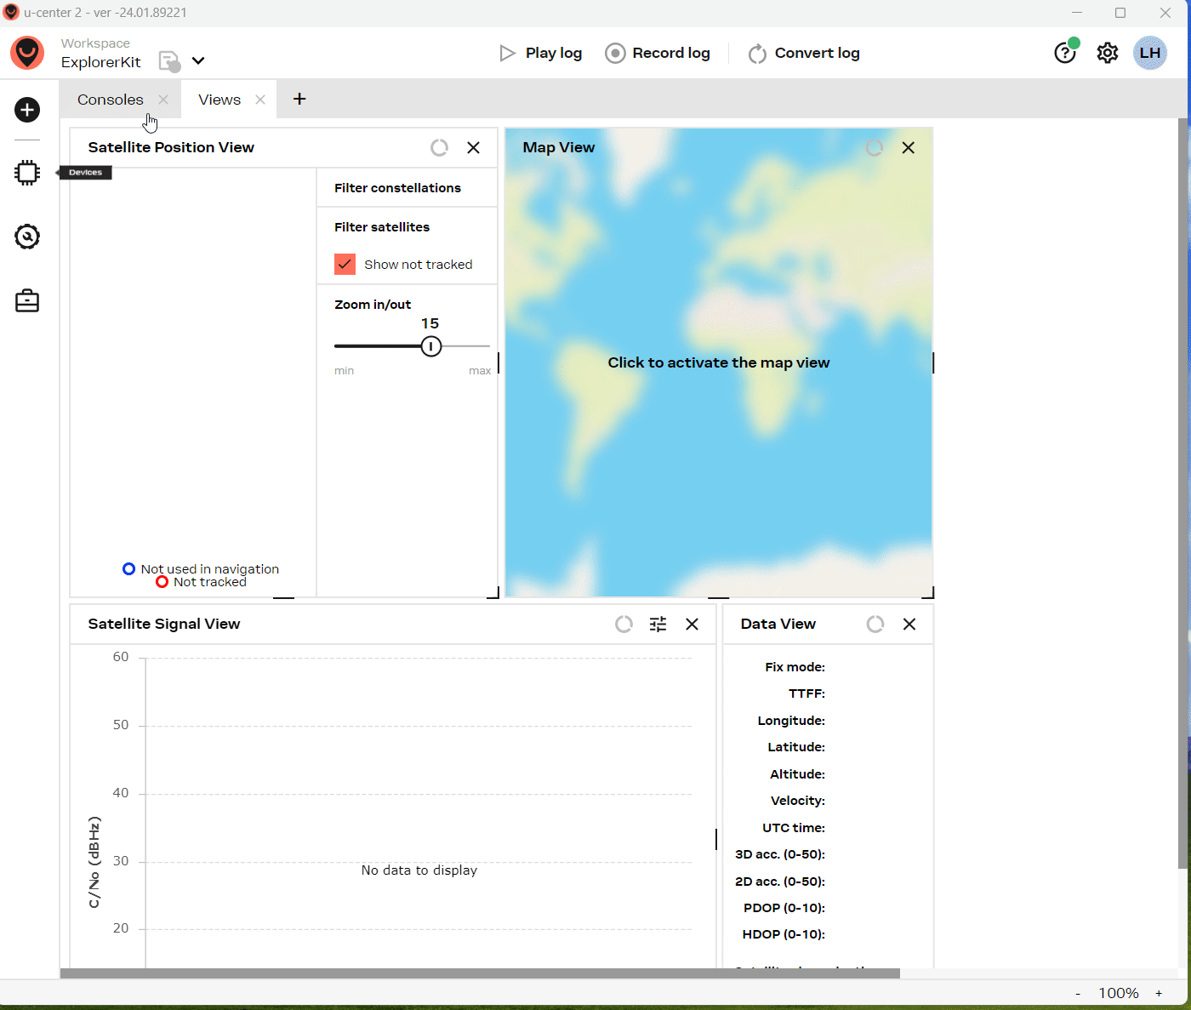Open the briefcase icon in sidebar
The width and height of the screenshot is (1191, 1010).
pyautogui.click(x=27, y=301)
